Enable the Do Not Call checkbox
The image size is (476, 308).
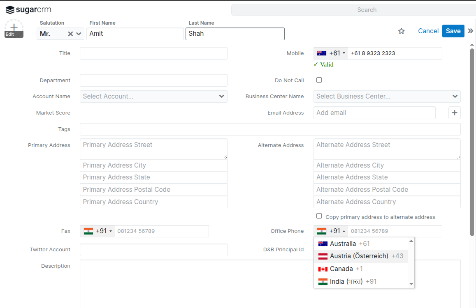pos(319,80)
